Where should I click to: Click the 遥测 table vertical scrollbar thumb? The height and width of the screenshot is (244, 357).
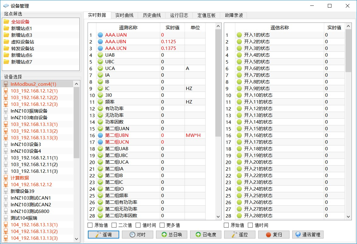click(x=218, y=82)
